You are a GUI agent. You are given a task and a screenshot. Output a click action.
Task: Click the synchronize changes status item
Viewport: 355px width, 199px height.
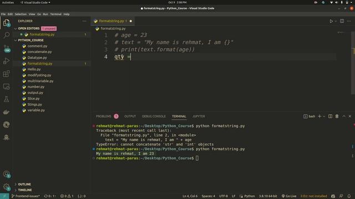[x=50, y=196]
